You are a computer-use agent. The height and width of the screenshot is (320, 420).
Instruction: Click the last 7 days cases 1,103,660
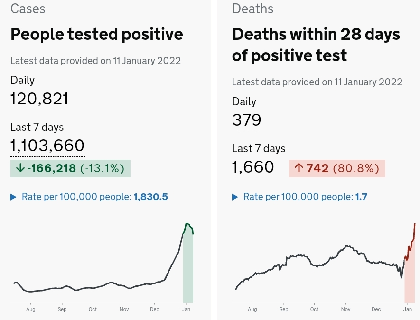47,146
